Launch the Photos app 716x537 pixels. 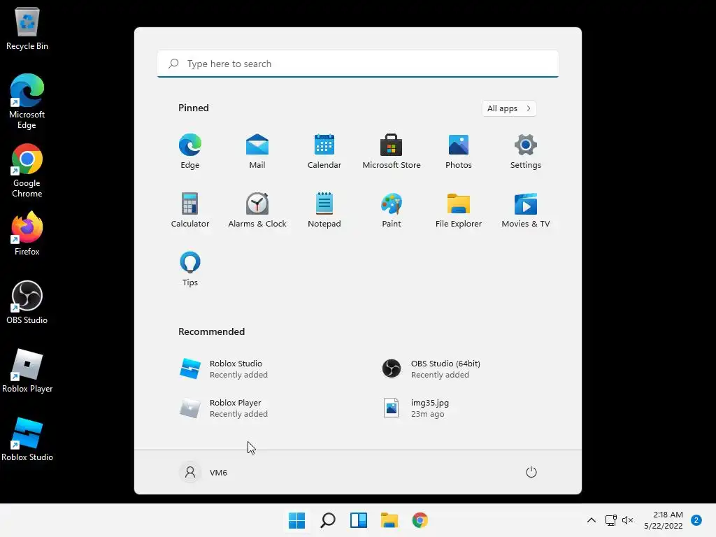[459, 152]
